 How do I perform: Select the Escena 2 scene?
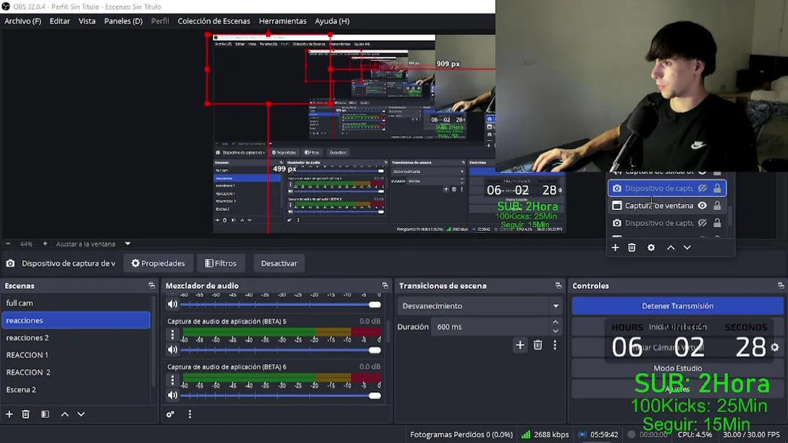coord(76,389)
